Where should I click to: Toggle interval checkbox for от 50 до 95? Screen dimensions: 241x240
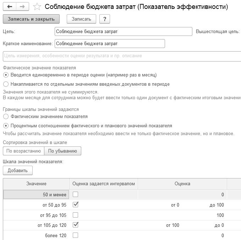click(76, 204)
